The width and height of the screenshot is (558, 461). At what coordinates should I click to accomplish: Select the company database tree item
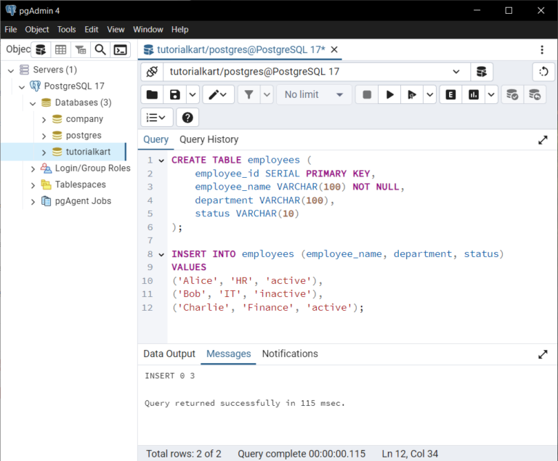(85, 119)
